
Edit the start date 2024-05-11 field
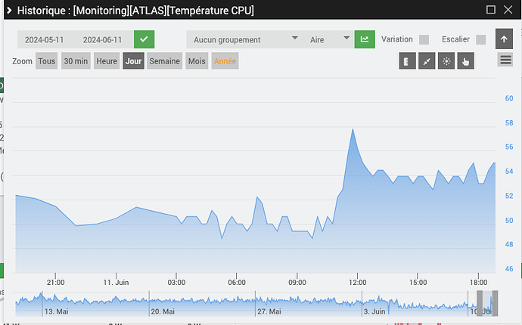(45, 39)
